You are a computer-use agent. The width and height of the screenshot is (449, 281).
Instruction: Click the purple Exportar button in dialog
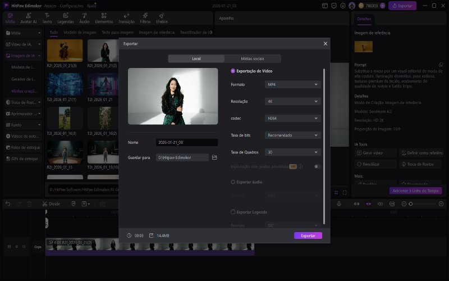click(x=308, y=235)
